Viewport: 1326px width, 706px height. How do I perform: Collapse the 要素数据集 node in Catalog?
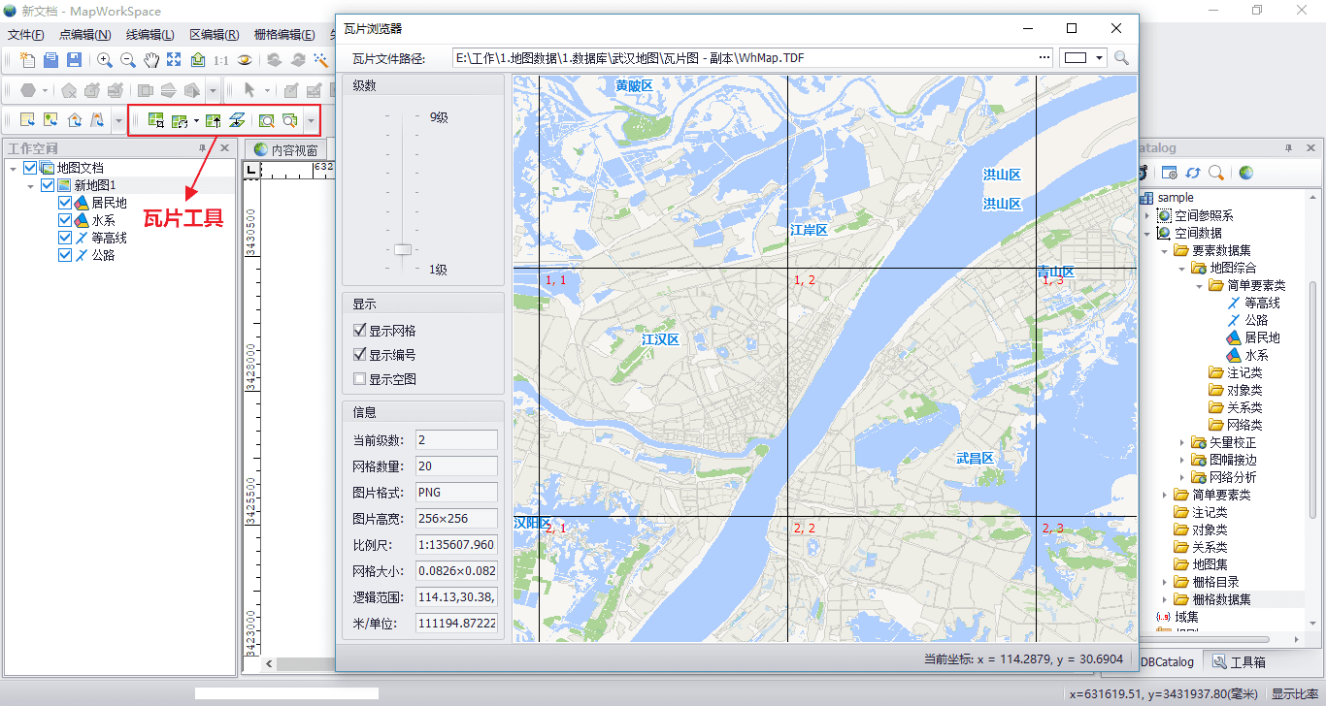point(1165,250)
